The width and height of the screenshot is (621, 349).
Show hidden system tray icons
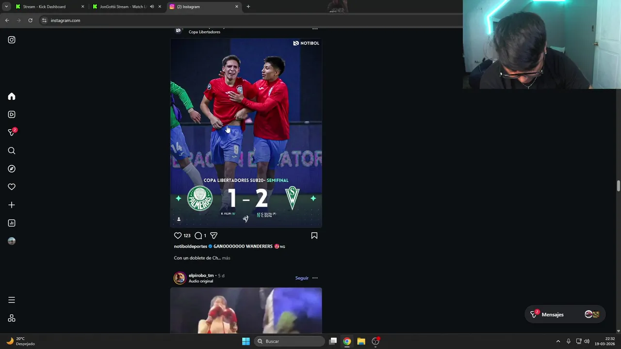point(558,341)
